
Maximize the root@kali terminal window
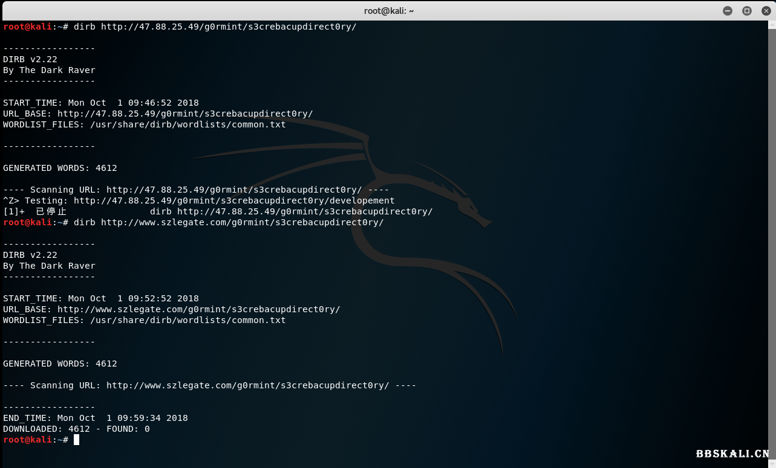click(x=747, y=11)
